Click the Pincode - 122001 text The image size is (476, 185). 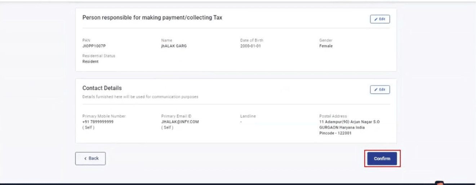pos(335,133)
